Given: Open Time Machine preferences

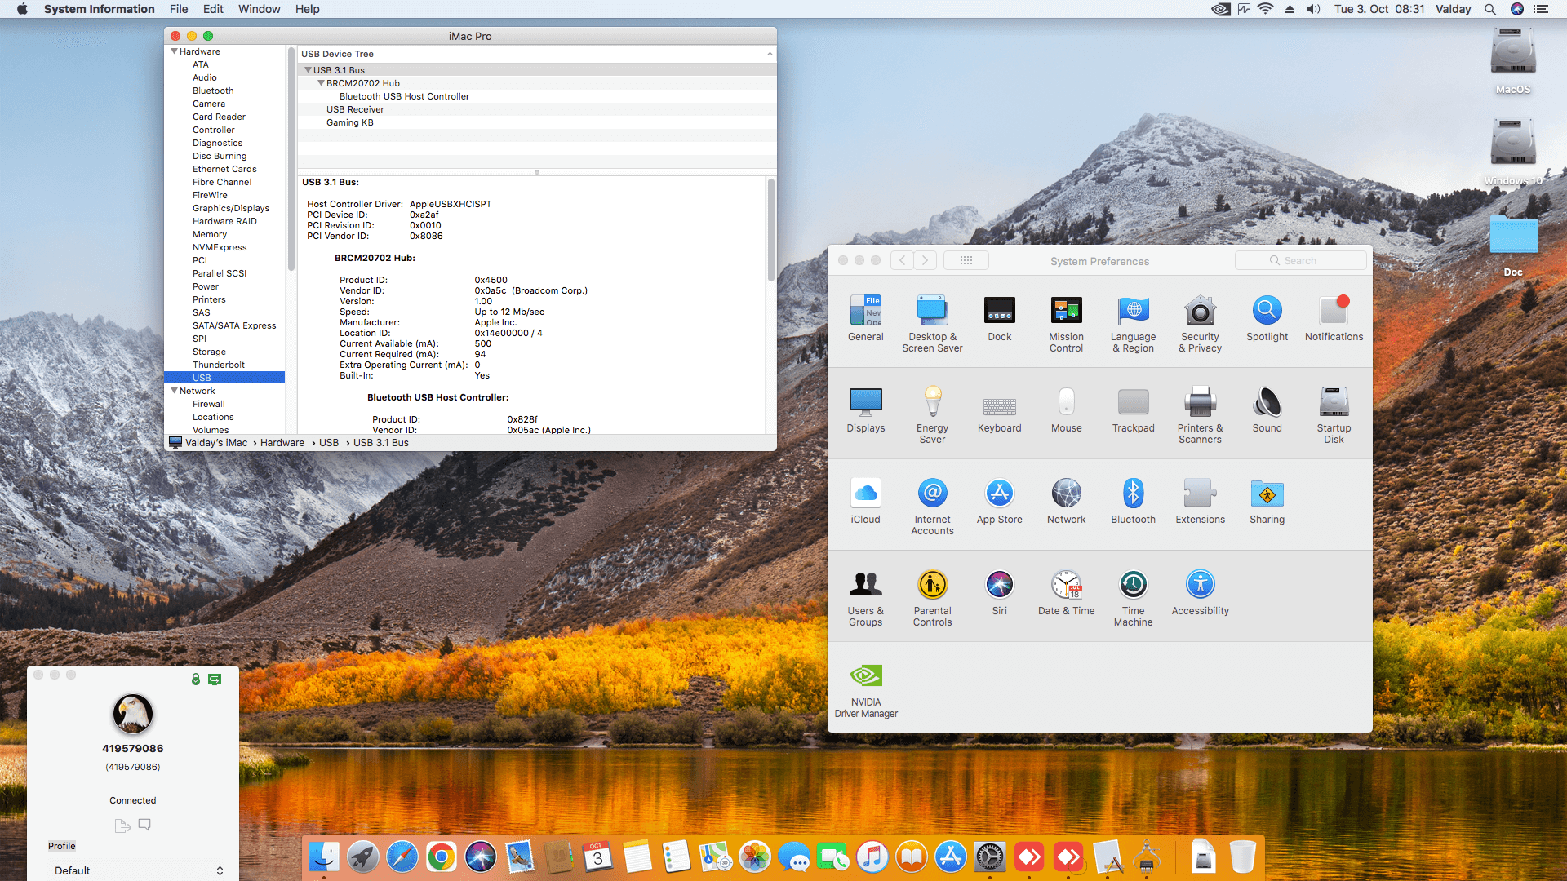Looking at the screenshot, I should pos(1133,598).
